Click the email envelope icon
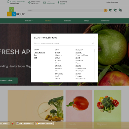 click(44, 3)
